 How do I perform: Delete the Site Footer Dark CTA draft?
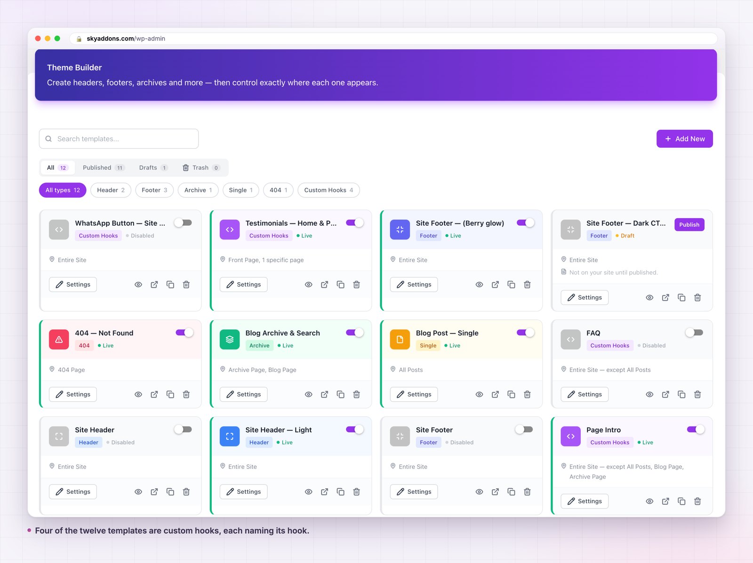697,298
